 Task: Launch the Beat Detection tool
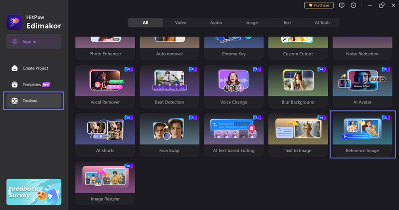pyautogui.click(x=169, y=85)
